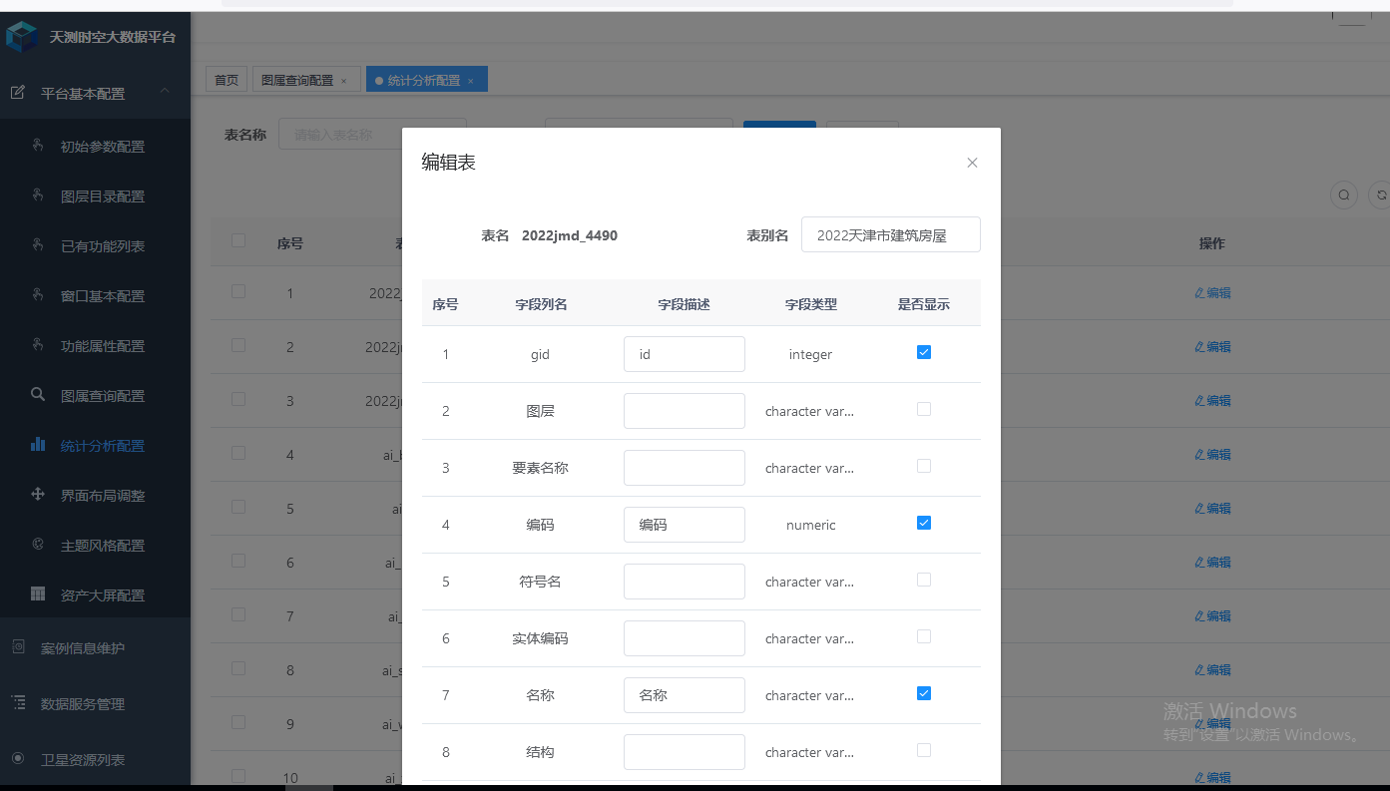The image size is (1390, 791).
Task: Enable display for the 图层 field
Action: pos(923,408)
